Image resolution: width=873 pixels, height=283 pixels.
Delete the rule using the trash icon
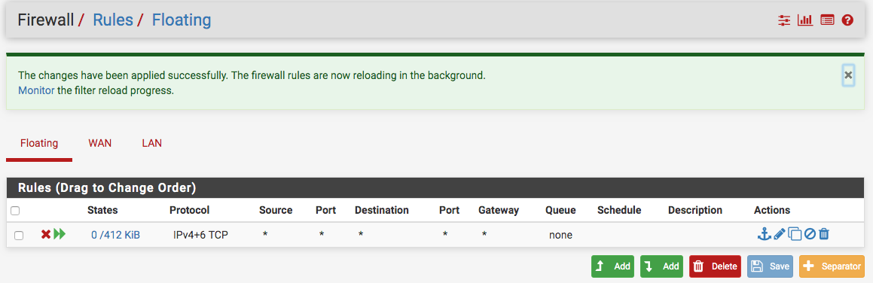pyautogui.click(x=824, y=235)
